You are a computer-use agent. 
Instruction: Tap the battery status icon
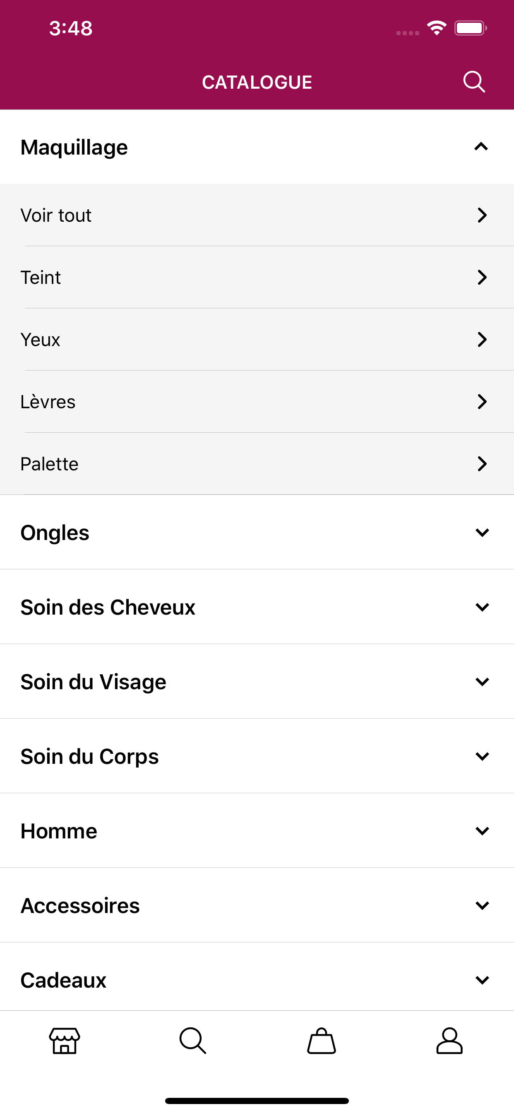tap(470, 28)
